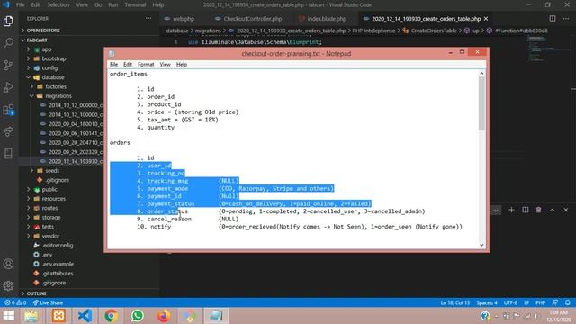This screenshot has width=576, height=324.
Task: Switch to the Notepad taskbar icon
Action: pyautogui.click(x=216, y=316)
